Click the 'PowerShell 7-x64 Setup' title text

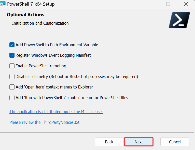point(31,4)
